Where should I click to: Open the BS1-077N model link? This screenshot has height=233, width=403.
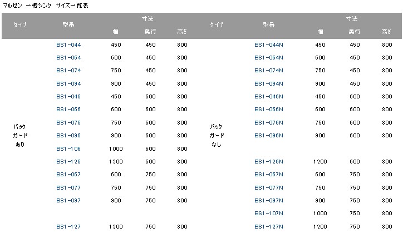269,188
